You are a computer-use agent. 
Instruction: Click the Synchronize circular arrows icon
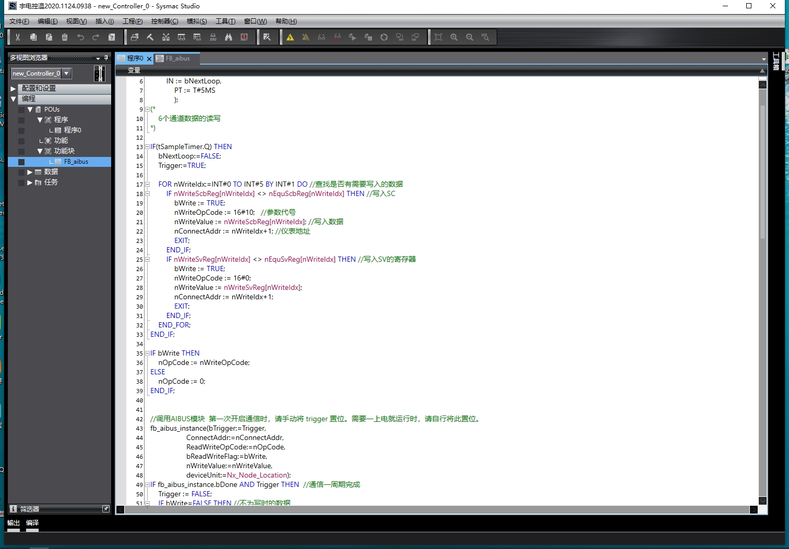click(x=384, y=37)
